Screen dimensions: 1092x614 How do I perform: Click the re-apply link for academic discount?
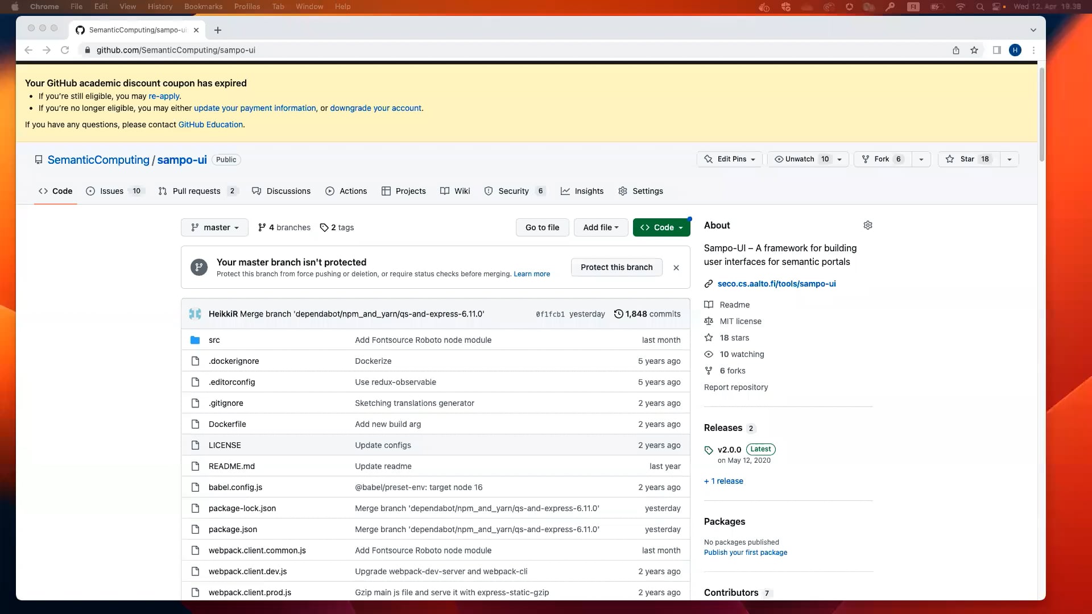[x=163, y=96]
